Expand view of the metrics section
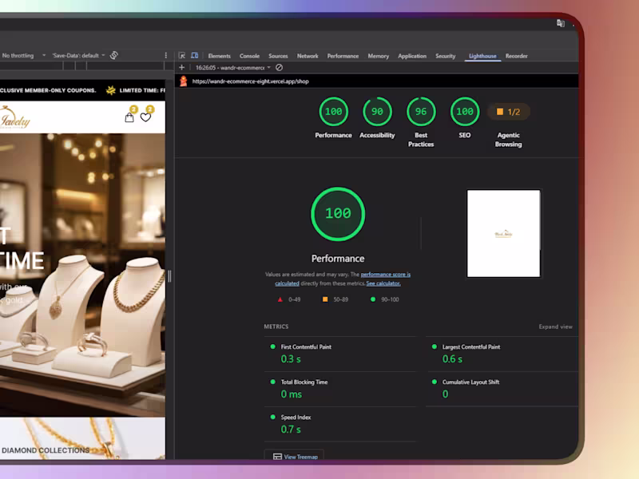This screenshot has height=479, width=639. pos(555,327)
